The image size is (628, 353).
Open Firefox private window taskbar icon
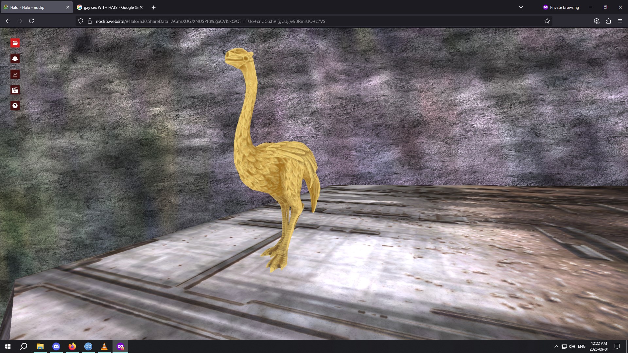[120, 346]
